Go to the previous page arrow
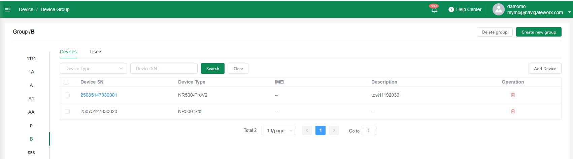Screen dimensions: 573x159 pyautogui.click(x=307, y=130)
